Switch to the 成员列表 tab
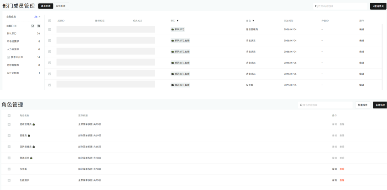Screen dimensions: 387x190 pos(46,6)
